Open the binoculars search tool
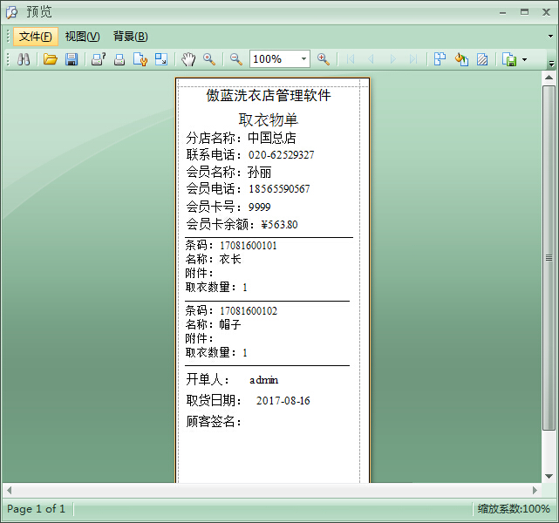 click(24, 59)
